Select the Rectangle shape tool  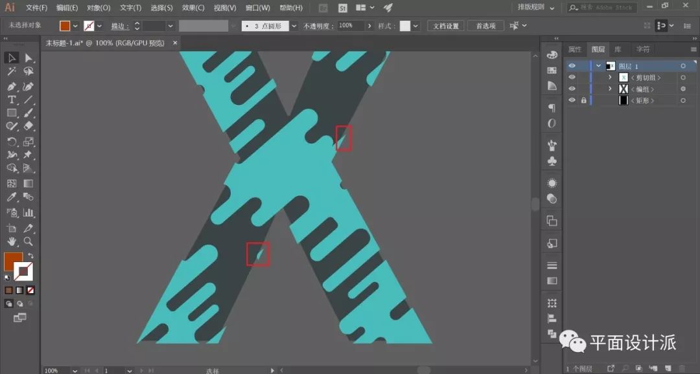12,113
